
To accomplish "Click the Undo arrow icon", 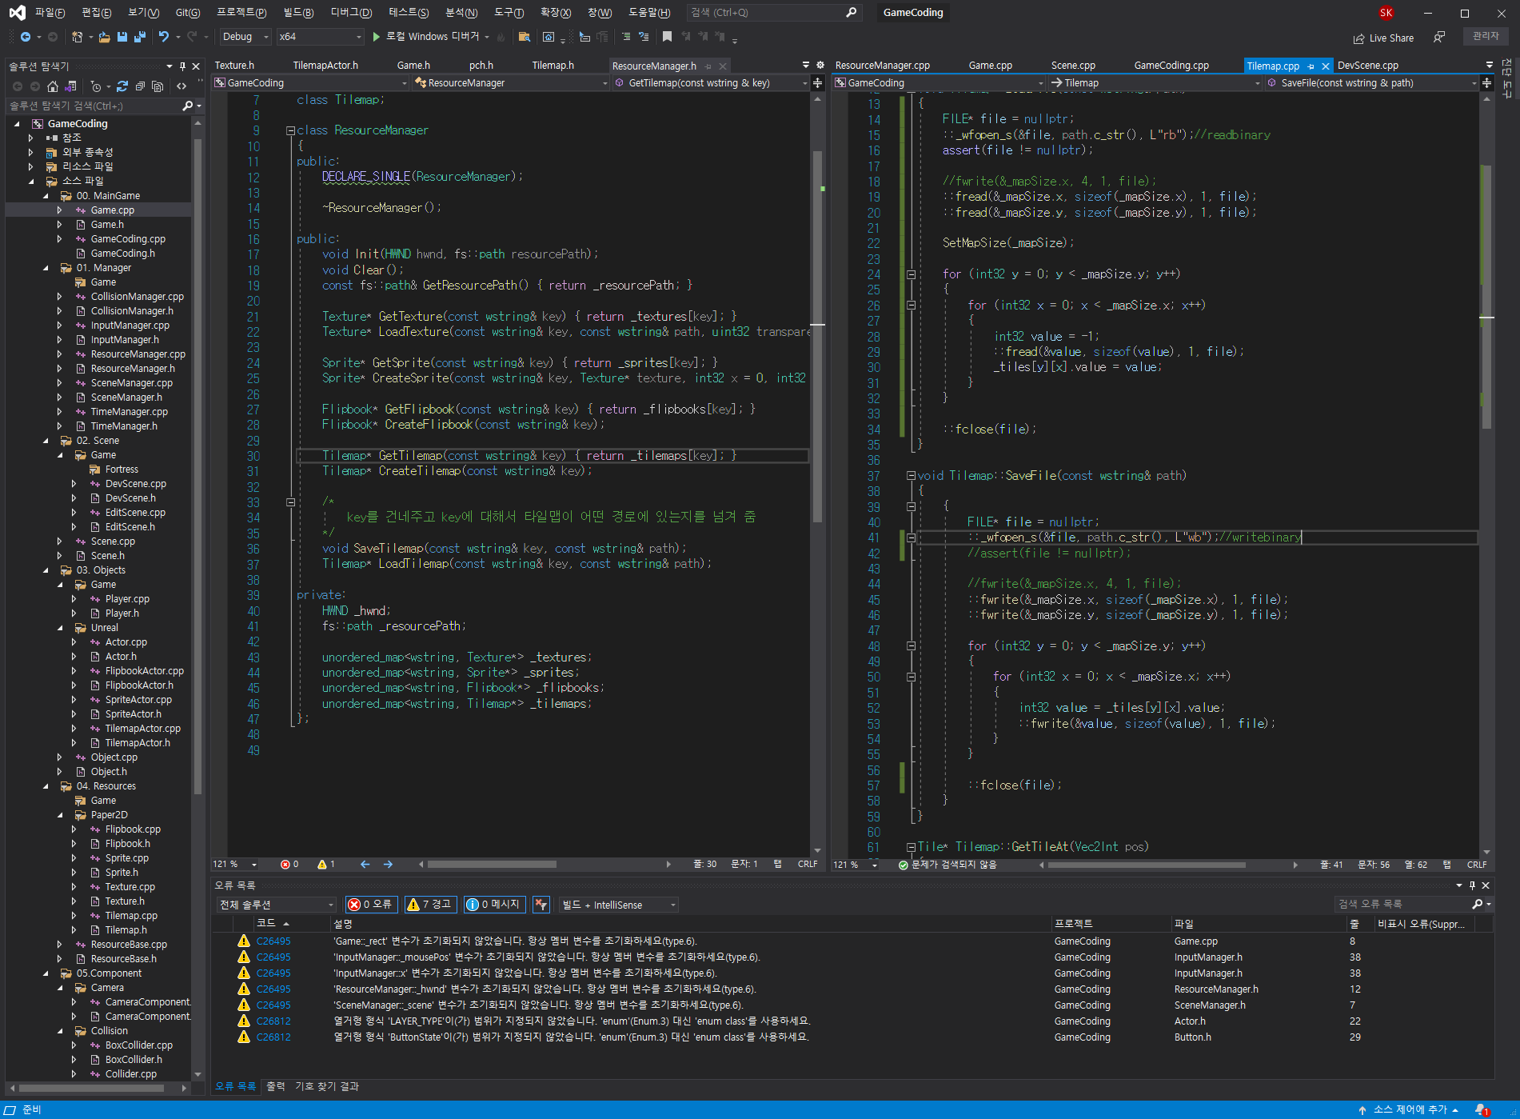I will click(x=163, y=37).
